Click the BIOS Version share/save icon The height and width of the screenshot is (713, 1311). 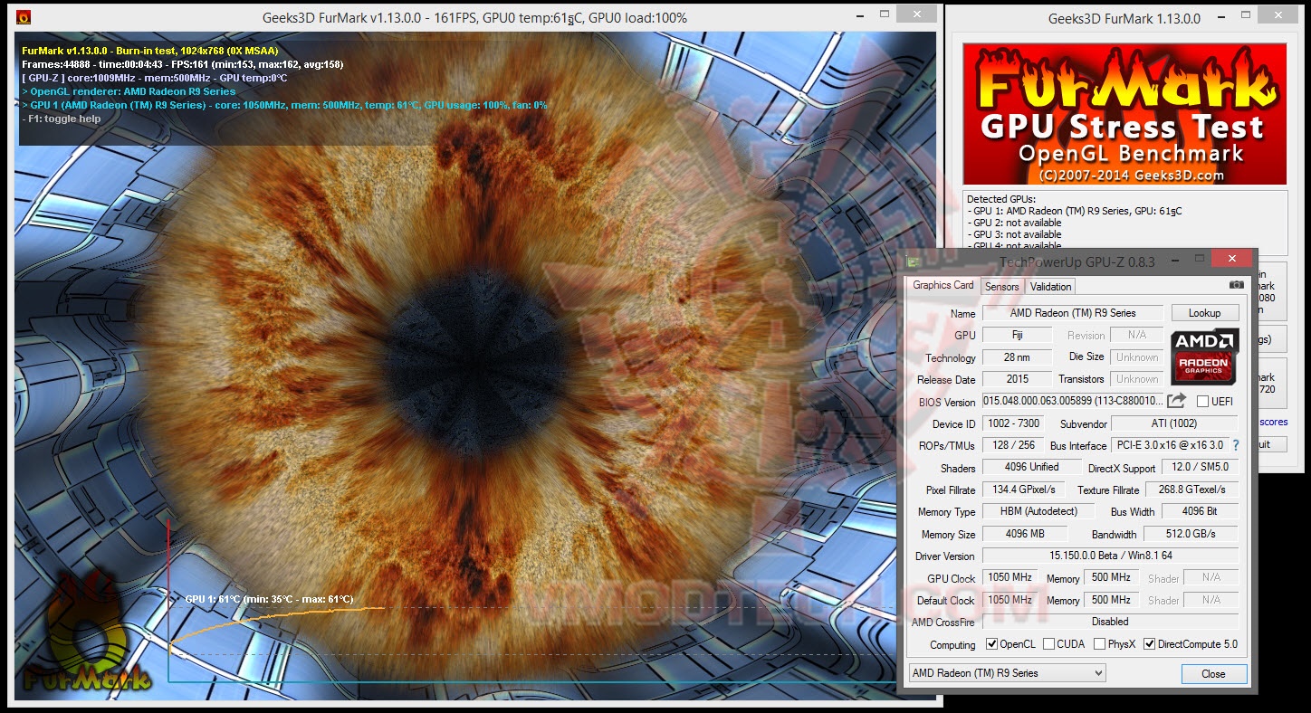tap(1176, 401)
